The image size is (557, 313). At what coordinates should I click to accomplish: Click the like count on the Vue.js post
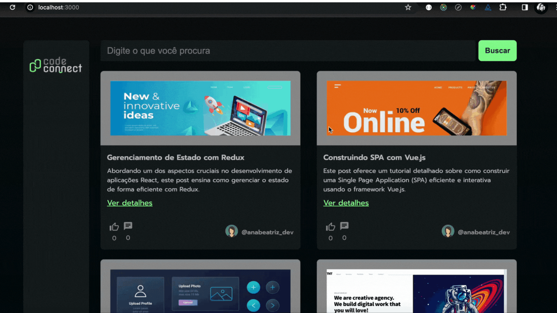click(x=330, y=238)
